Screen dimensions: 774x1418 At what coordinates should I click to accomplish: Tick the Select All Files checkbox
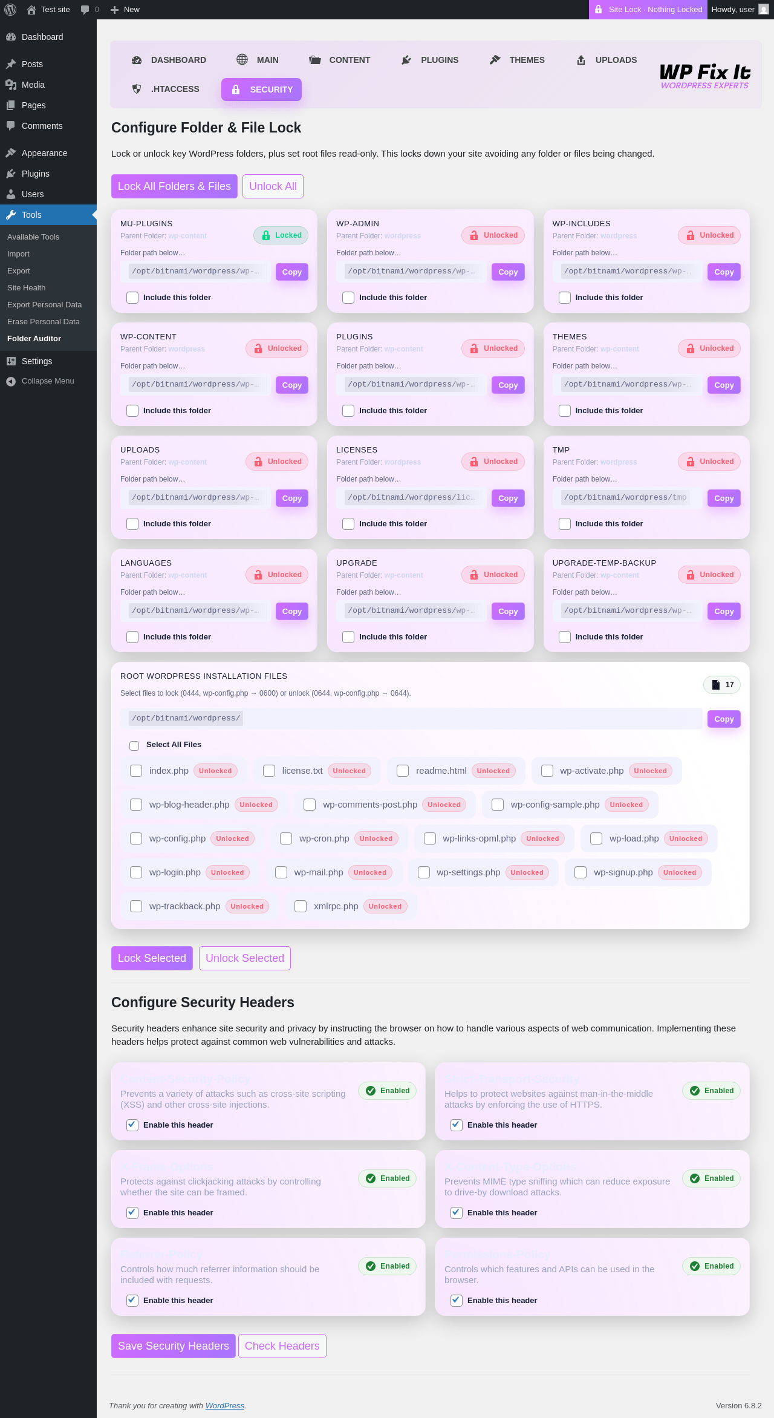(x=134, y=745)
